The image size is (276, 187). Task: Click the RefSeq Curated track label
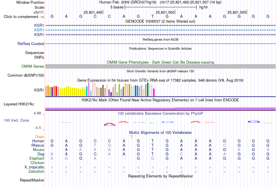click(x=31, y=44)
